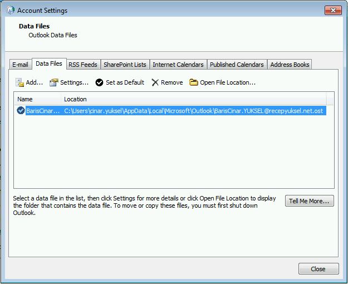
Task: Click the Settings toolbar icon
Action: point(54,82)
